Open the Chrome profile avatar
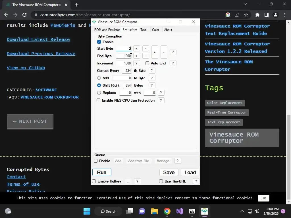The width and height of the screenshot is (291, 218). coord(276,15)
